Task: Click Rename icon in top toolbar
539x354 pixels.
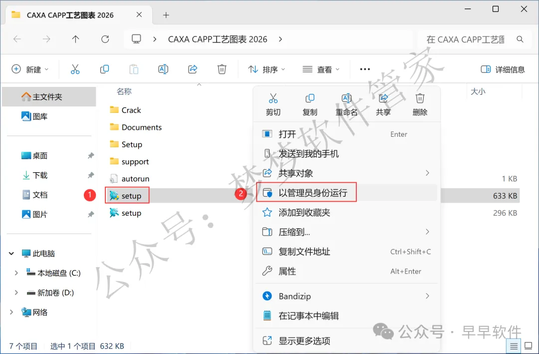Action: [163, 69]
